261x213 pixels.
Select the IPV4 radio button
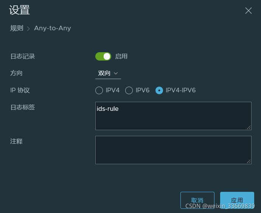point(99,90)
